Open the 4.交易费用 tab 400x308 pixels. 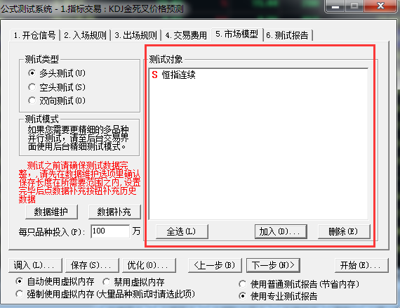pos(186,35)
